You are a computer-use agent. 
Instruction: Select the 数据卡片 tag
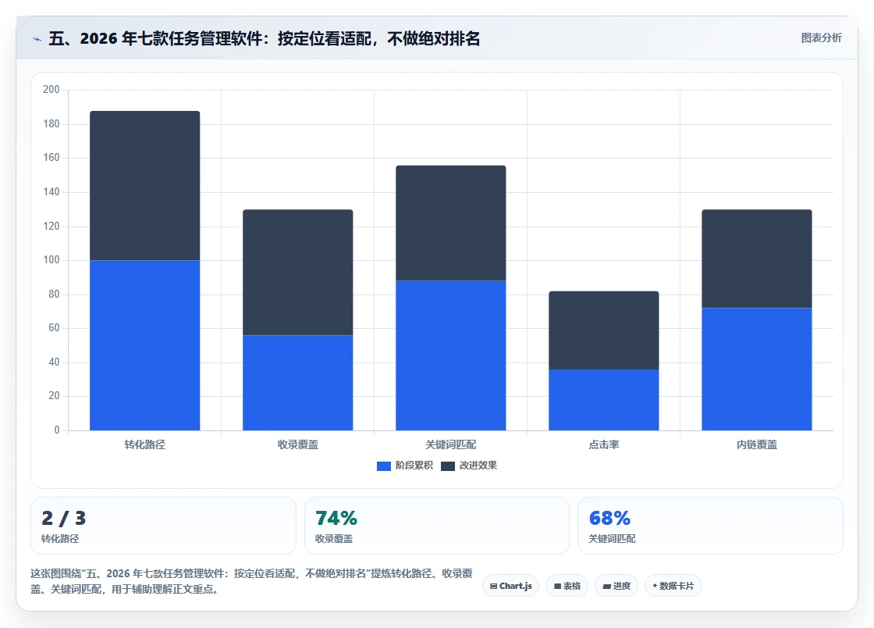[673, 586]
